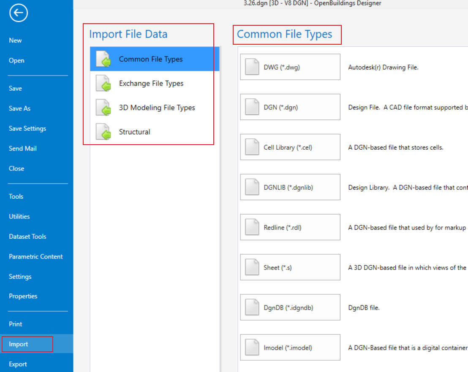Viewport: 468px width, 372px height.
Task: Select Save Settings menu entry
Action: coord(27,129)
